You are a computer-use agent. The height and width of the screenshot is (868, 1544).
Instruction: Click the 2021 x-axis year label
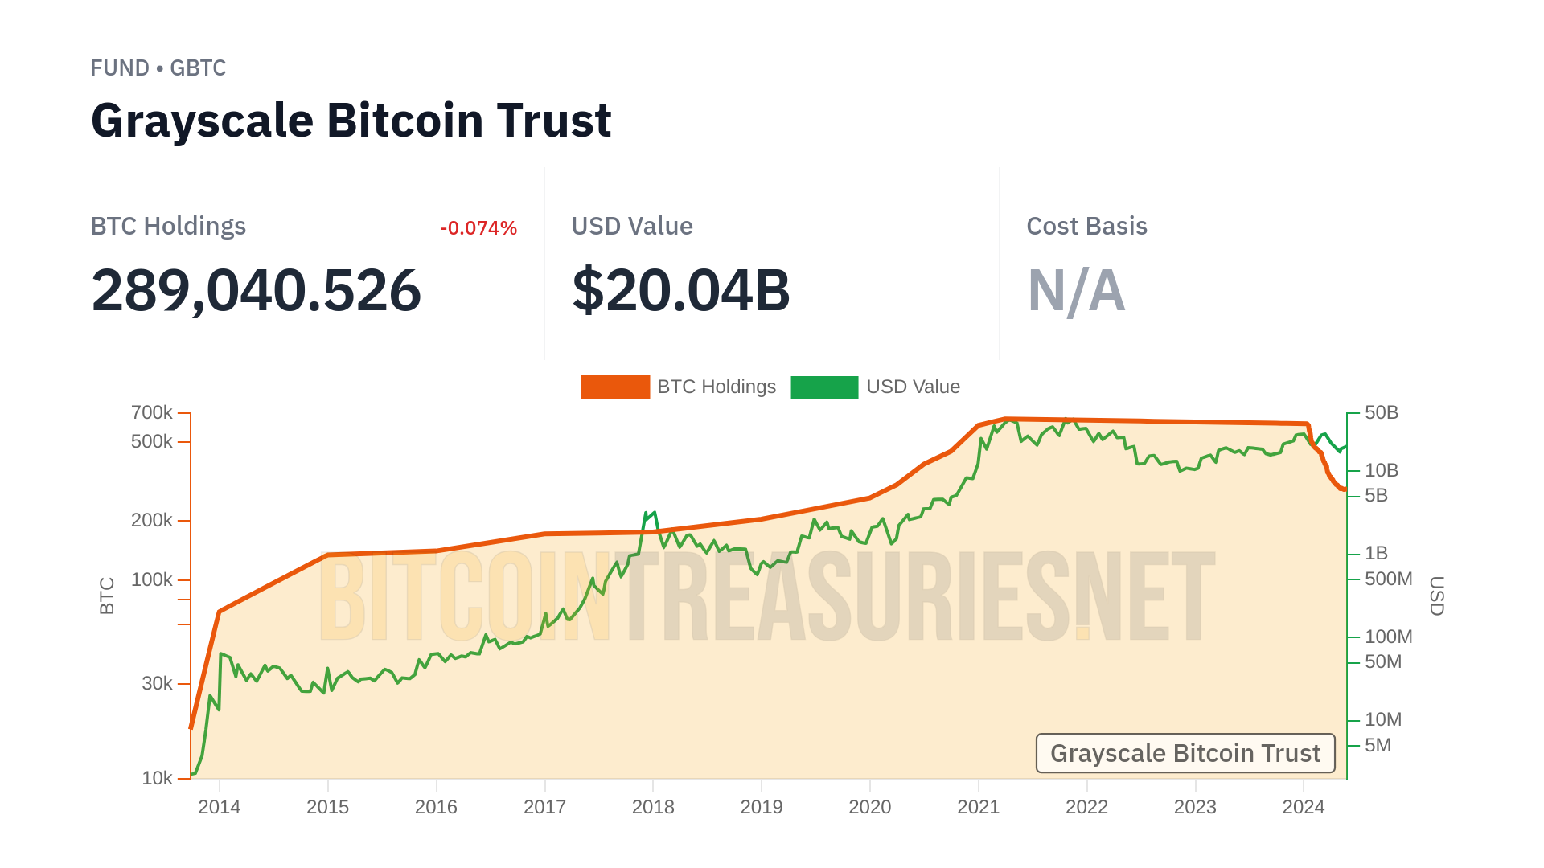tap(978, 807)
